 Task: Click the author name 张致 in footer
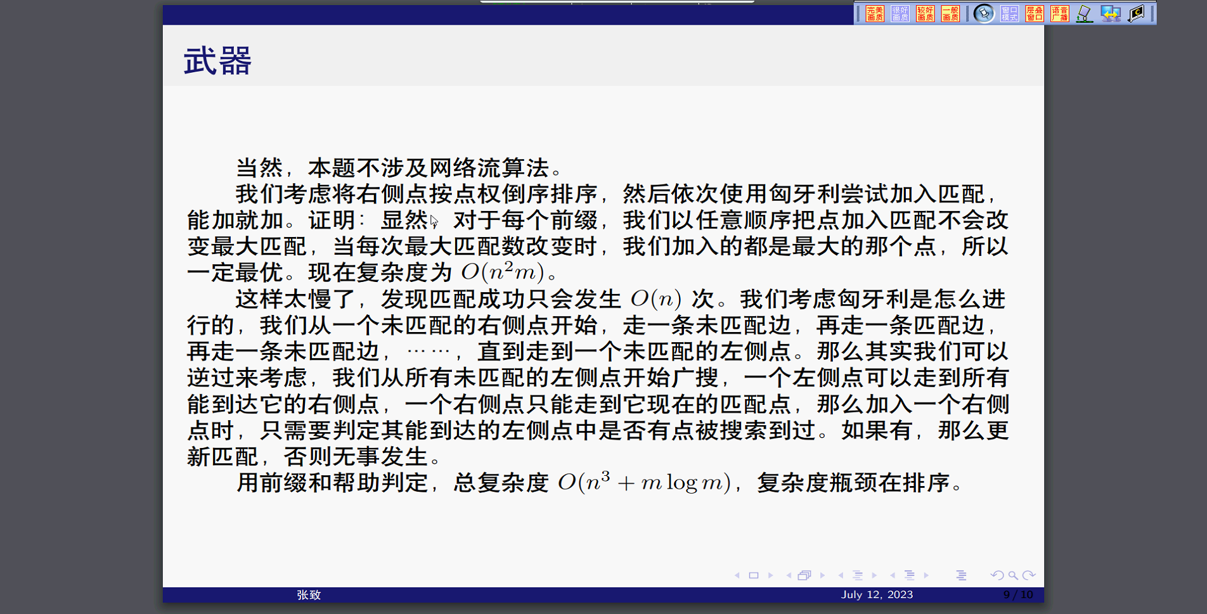(x=309, y=595)
